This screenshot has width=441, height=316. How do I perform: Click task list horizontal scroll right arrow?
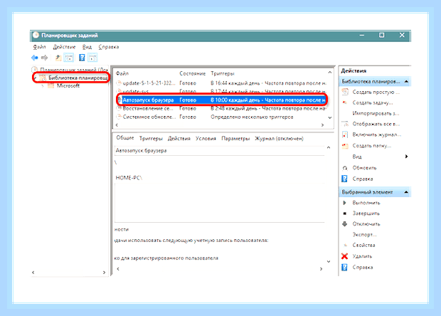pos(322,125)
